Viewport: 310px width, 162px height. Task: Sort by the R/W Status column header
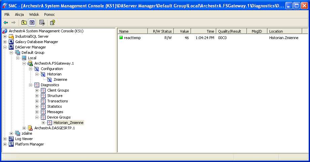click(161, 31)
